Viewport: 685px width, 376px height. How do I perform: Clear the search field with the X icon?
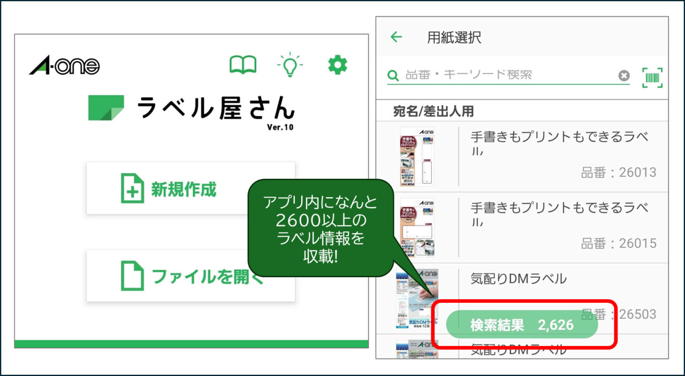tap(624, 75)
